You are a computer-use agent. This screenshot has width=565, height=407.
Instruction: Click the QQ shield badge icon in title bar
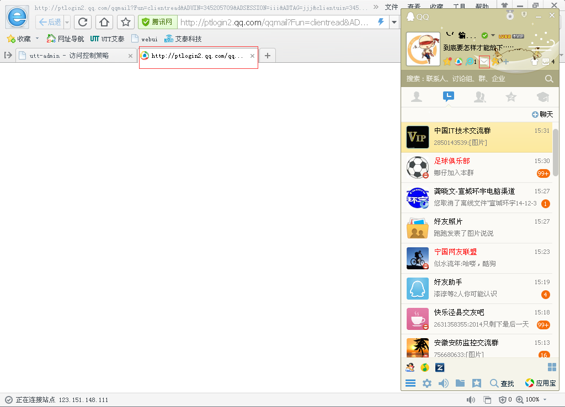[524, 15]
